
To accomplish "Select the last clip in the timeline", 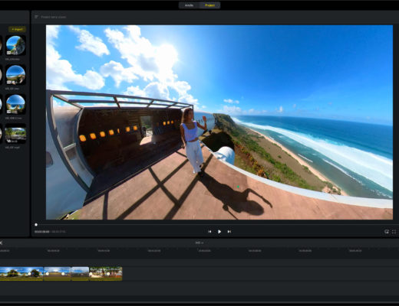I will click(106, 274).
